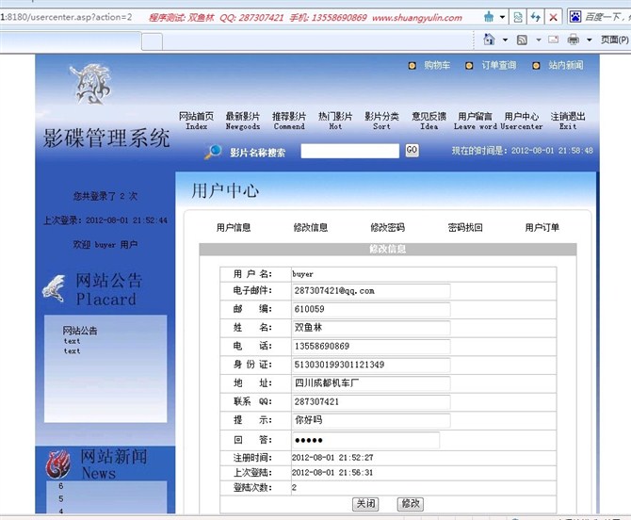Switch to 用户信息 tab

[234, 228]
